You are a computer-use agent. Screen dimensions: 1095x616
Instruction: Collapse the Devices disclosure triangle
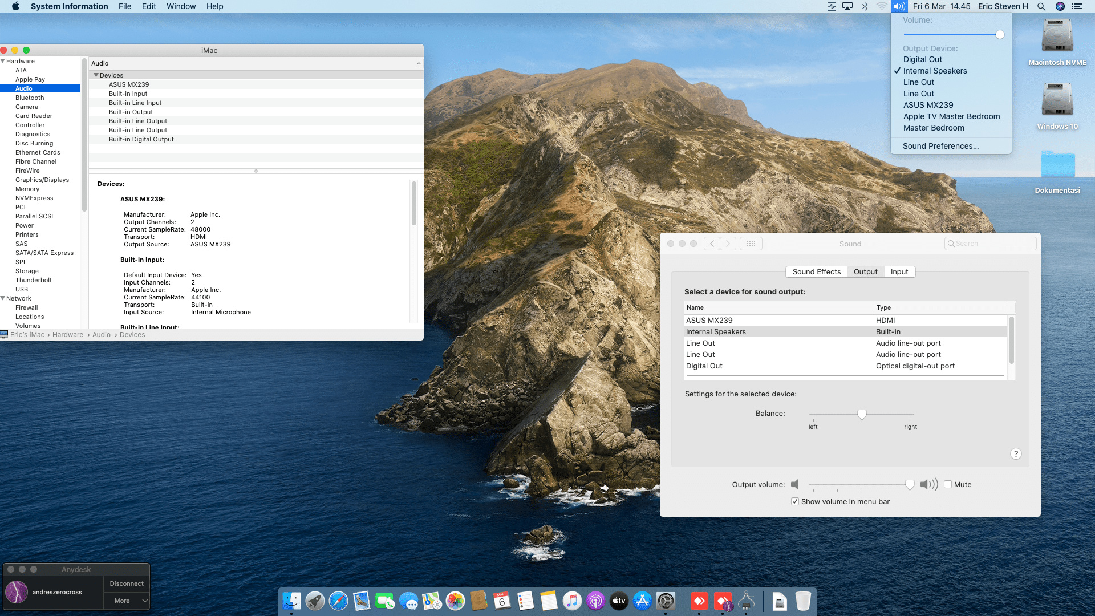coord(96,75)
